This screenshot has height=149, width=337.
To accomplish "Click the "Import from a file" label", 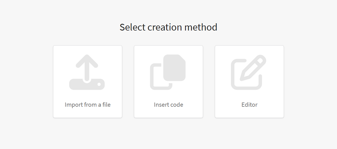I will click(x=88, y=105).
